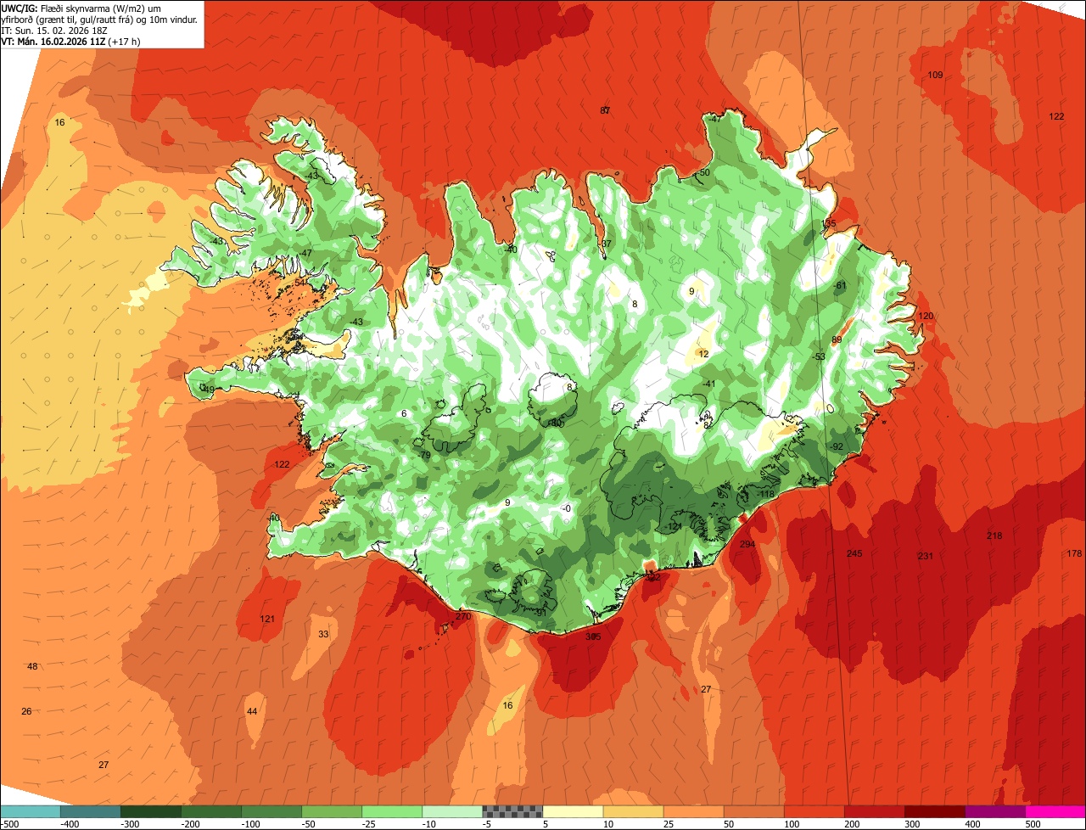This screenshot has width=1086, height=830.
Task: Click the map value '-41'
Action: tap(709, 384)
